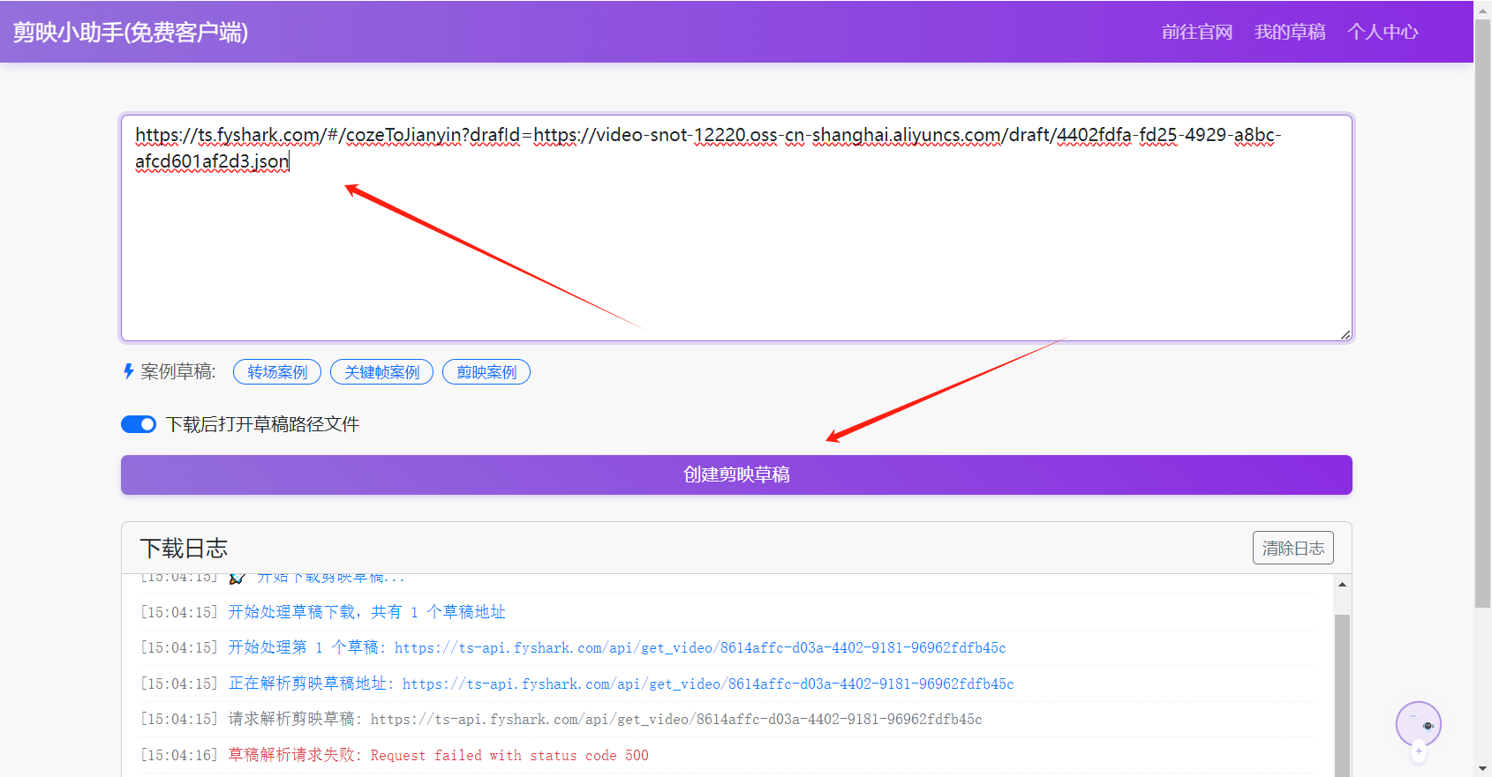Viewport: 1492px width, 777px height.
Task: Clear logs with the 清除日志 button
Action: click(1292, 548)
